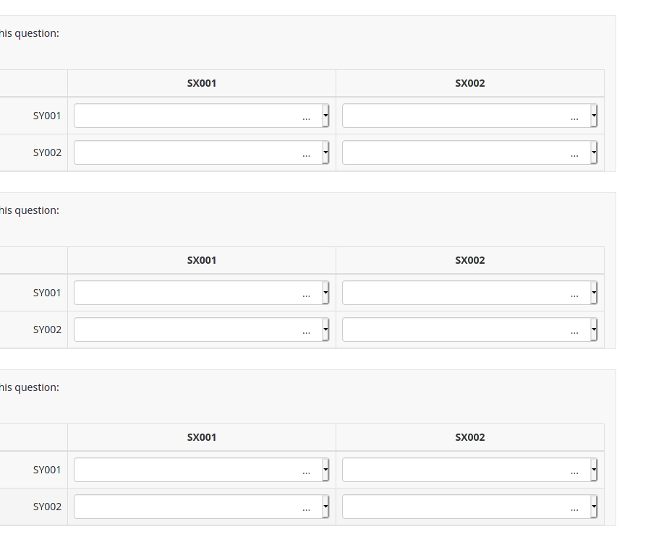Viewport: 656px width, 555px height.
Task: Open SY001 SX001 dropdown in top table
Action: (201, 116)
